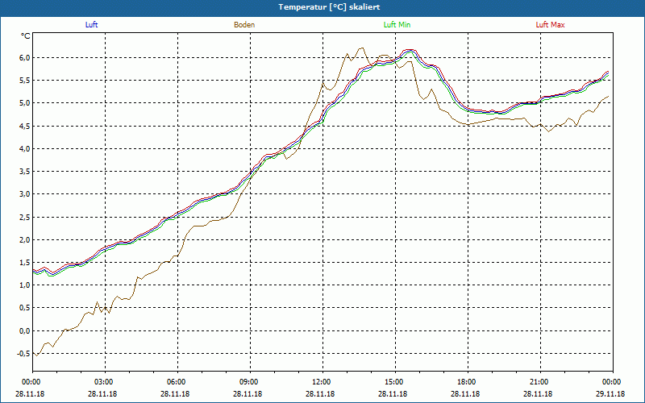Click the 4,5 y-axis value
Viewport: 645px width, 403px height.
pyautogui.click(x=25, y=126)
